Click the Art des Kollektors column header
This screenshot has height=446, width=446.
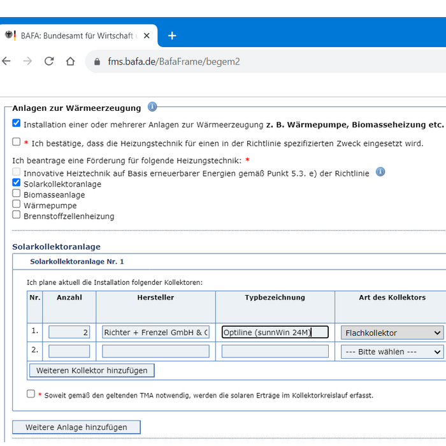[x=392, y=298]
